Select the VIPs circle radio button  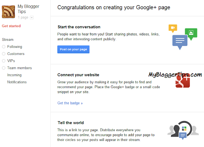(x=4, y=61)
